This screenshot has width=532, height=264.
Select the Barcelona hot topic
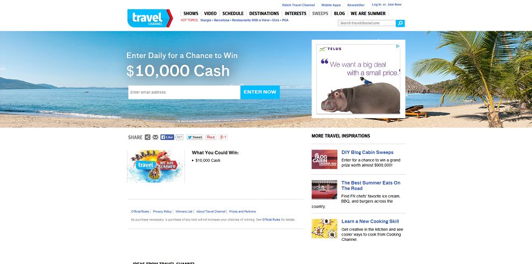222,20
